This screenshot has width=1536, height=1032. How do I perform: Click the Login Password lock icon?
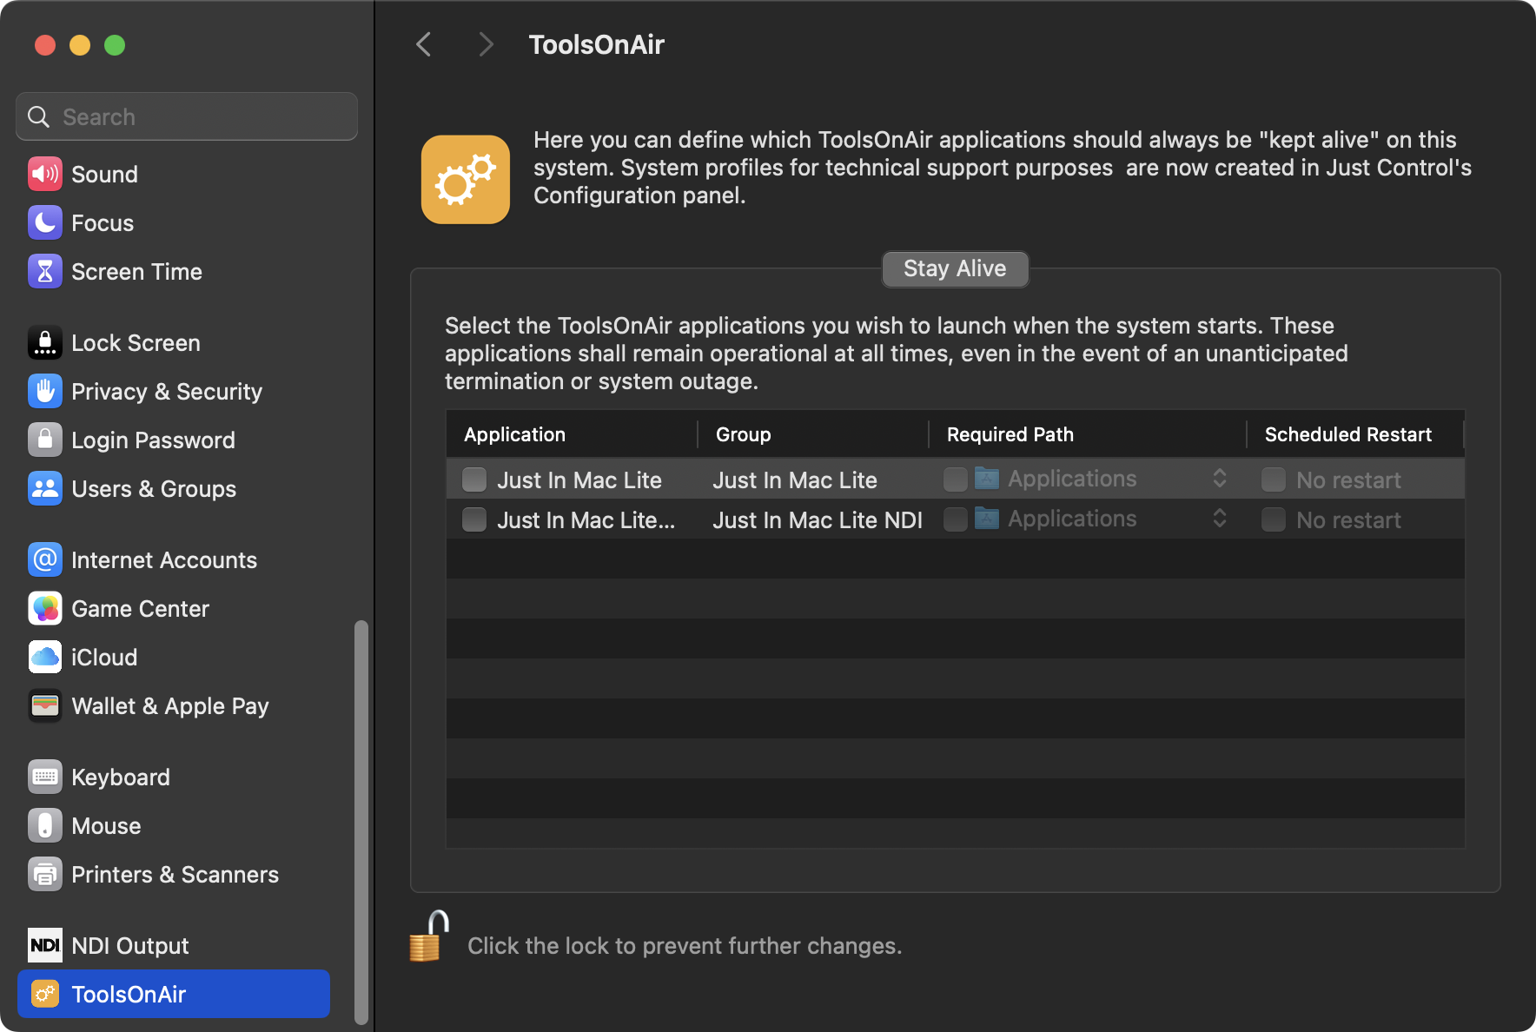coord(45,440)
